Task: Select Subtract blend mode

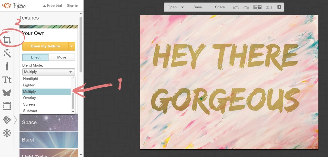Action: (x=46, y=111)
